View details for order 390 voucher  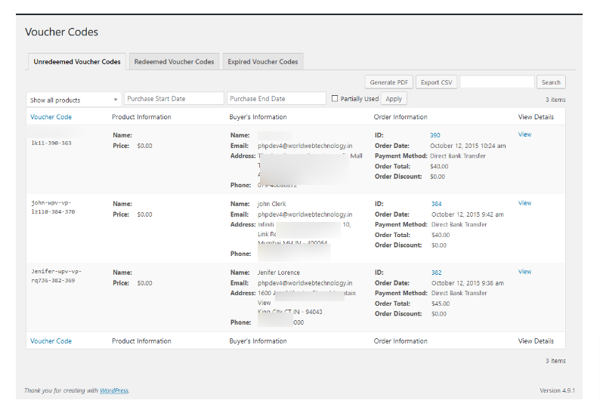524,134
